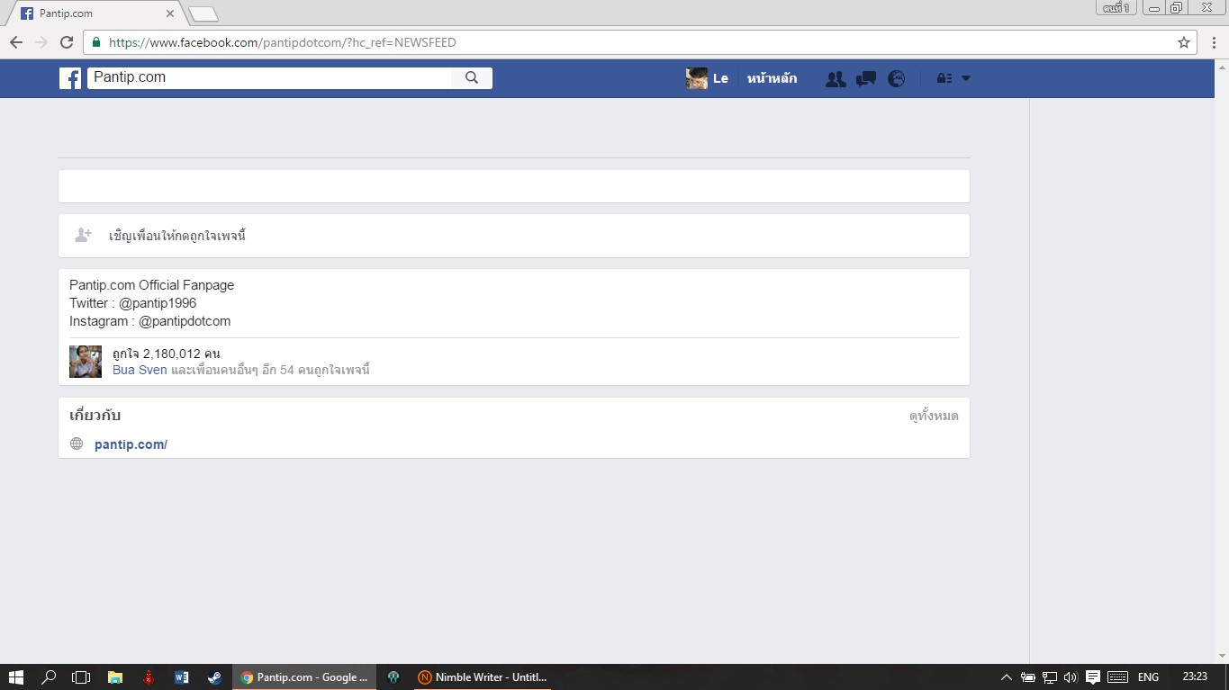The image size is (1229, 690).
Task: Open the Action Center notification icon
Action: pos(1092,677)
